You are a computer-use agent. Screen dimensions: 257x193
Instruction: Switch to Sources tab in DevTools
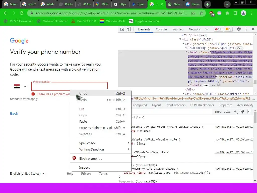[x=177, y=29]
